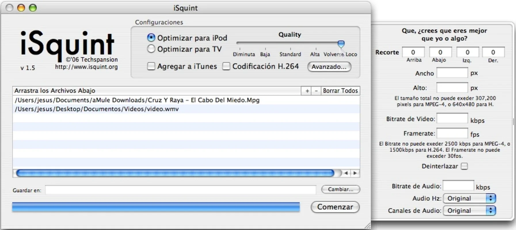Image resolution: width=516 pixels, height=230 pixels.
Task: Click the Standard quality tick label
Action: tap(290, 54)
